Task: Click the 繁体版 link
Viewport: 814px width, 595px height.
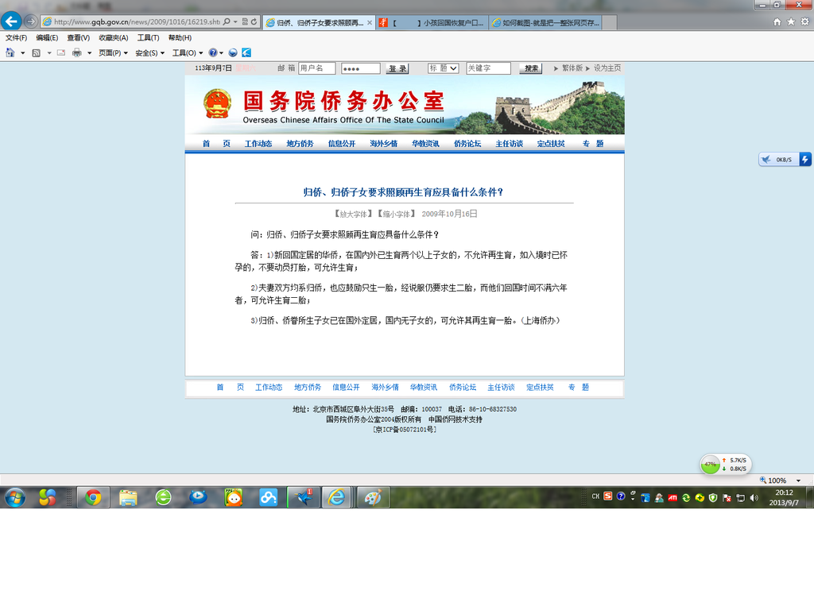Action: [572, 68]
